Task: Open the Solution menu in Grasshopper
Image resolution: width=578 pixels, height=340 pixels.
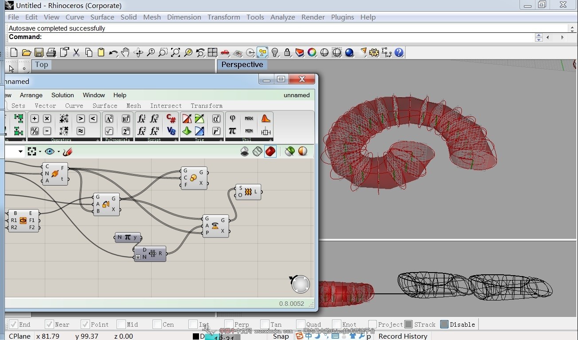Action: (62, 95)
